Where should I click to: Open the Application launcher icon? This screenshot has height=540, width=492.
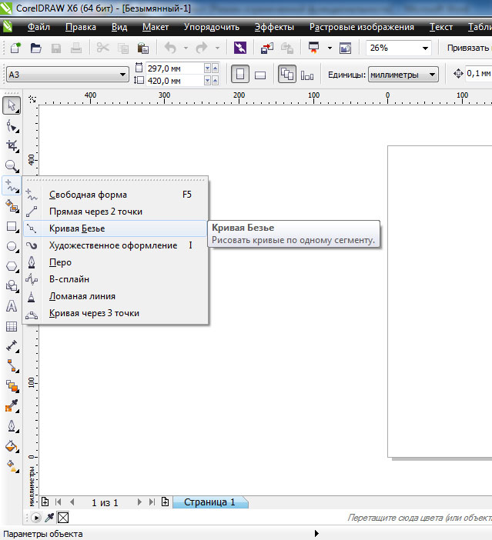coord(313,48)
